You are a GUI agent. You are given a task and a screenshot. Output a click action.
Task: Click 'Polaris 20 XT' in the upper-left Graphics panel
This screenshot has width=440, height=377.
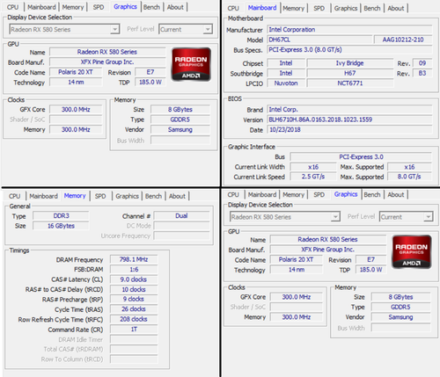76,72
